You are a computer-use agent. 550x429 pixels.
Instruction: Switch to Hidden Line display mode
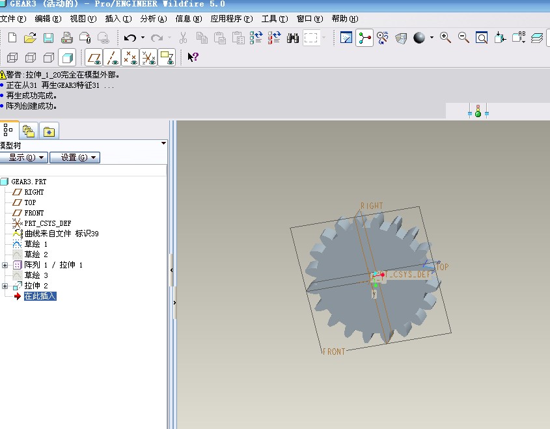pos(31,57)
